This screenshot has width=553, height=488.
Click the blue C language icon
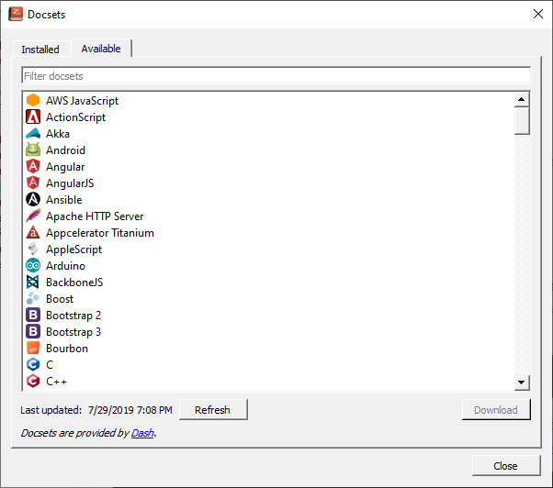tap(33, 364)
